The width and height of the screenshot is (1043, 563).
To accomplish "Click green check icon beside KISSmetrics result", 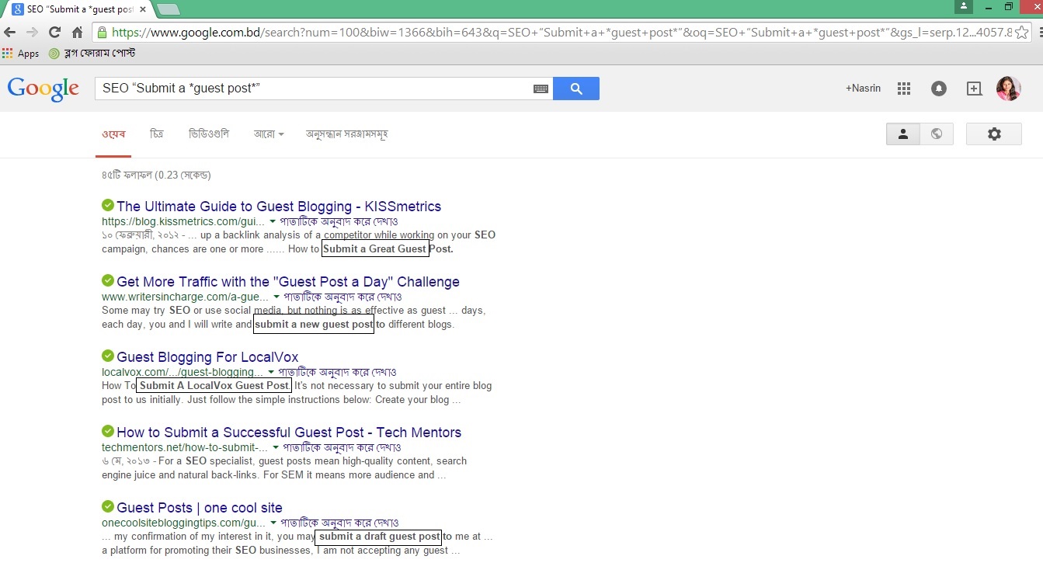I will 108,206.
